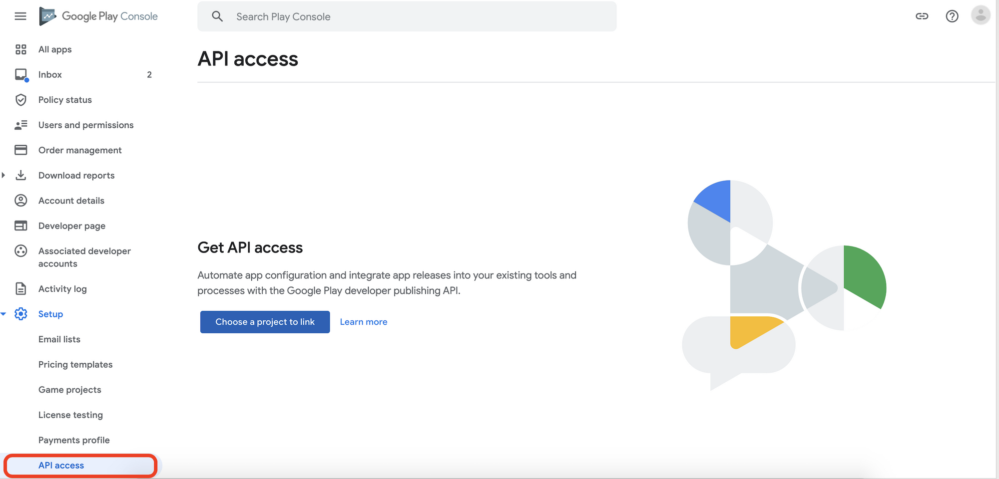The width and height of the screenshot is (999, 479).
Task: Click the Activity log document icon
Action: [x=20, y=289]
